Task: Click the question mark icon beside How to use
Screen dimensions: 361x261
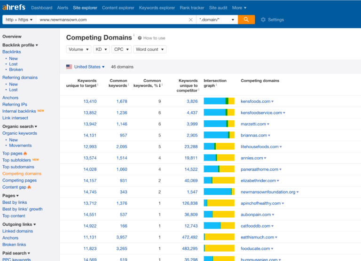Action: click(140, 38)
